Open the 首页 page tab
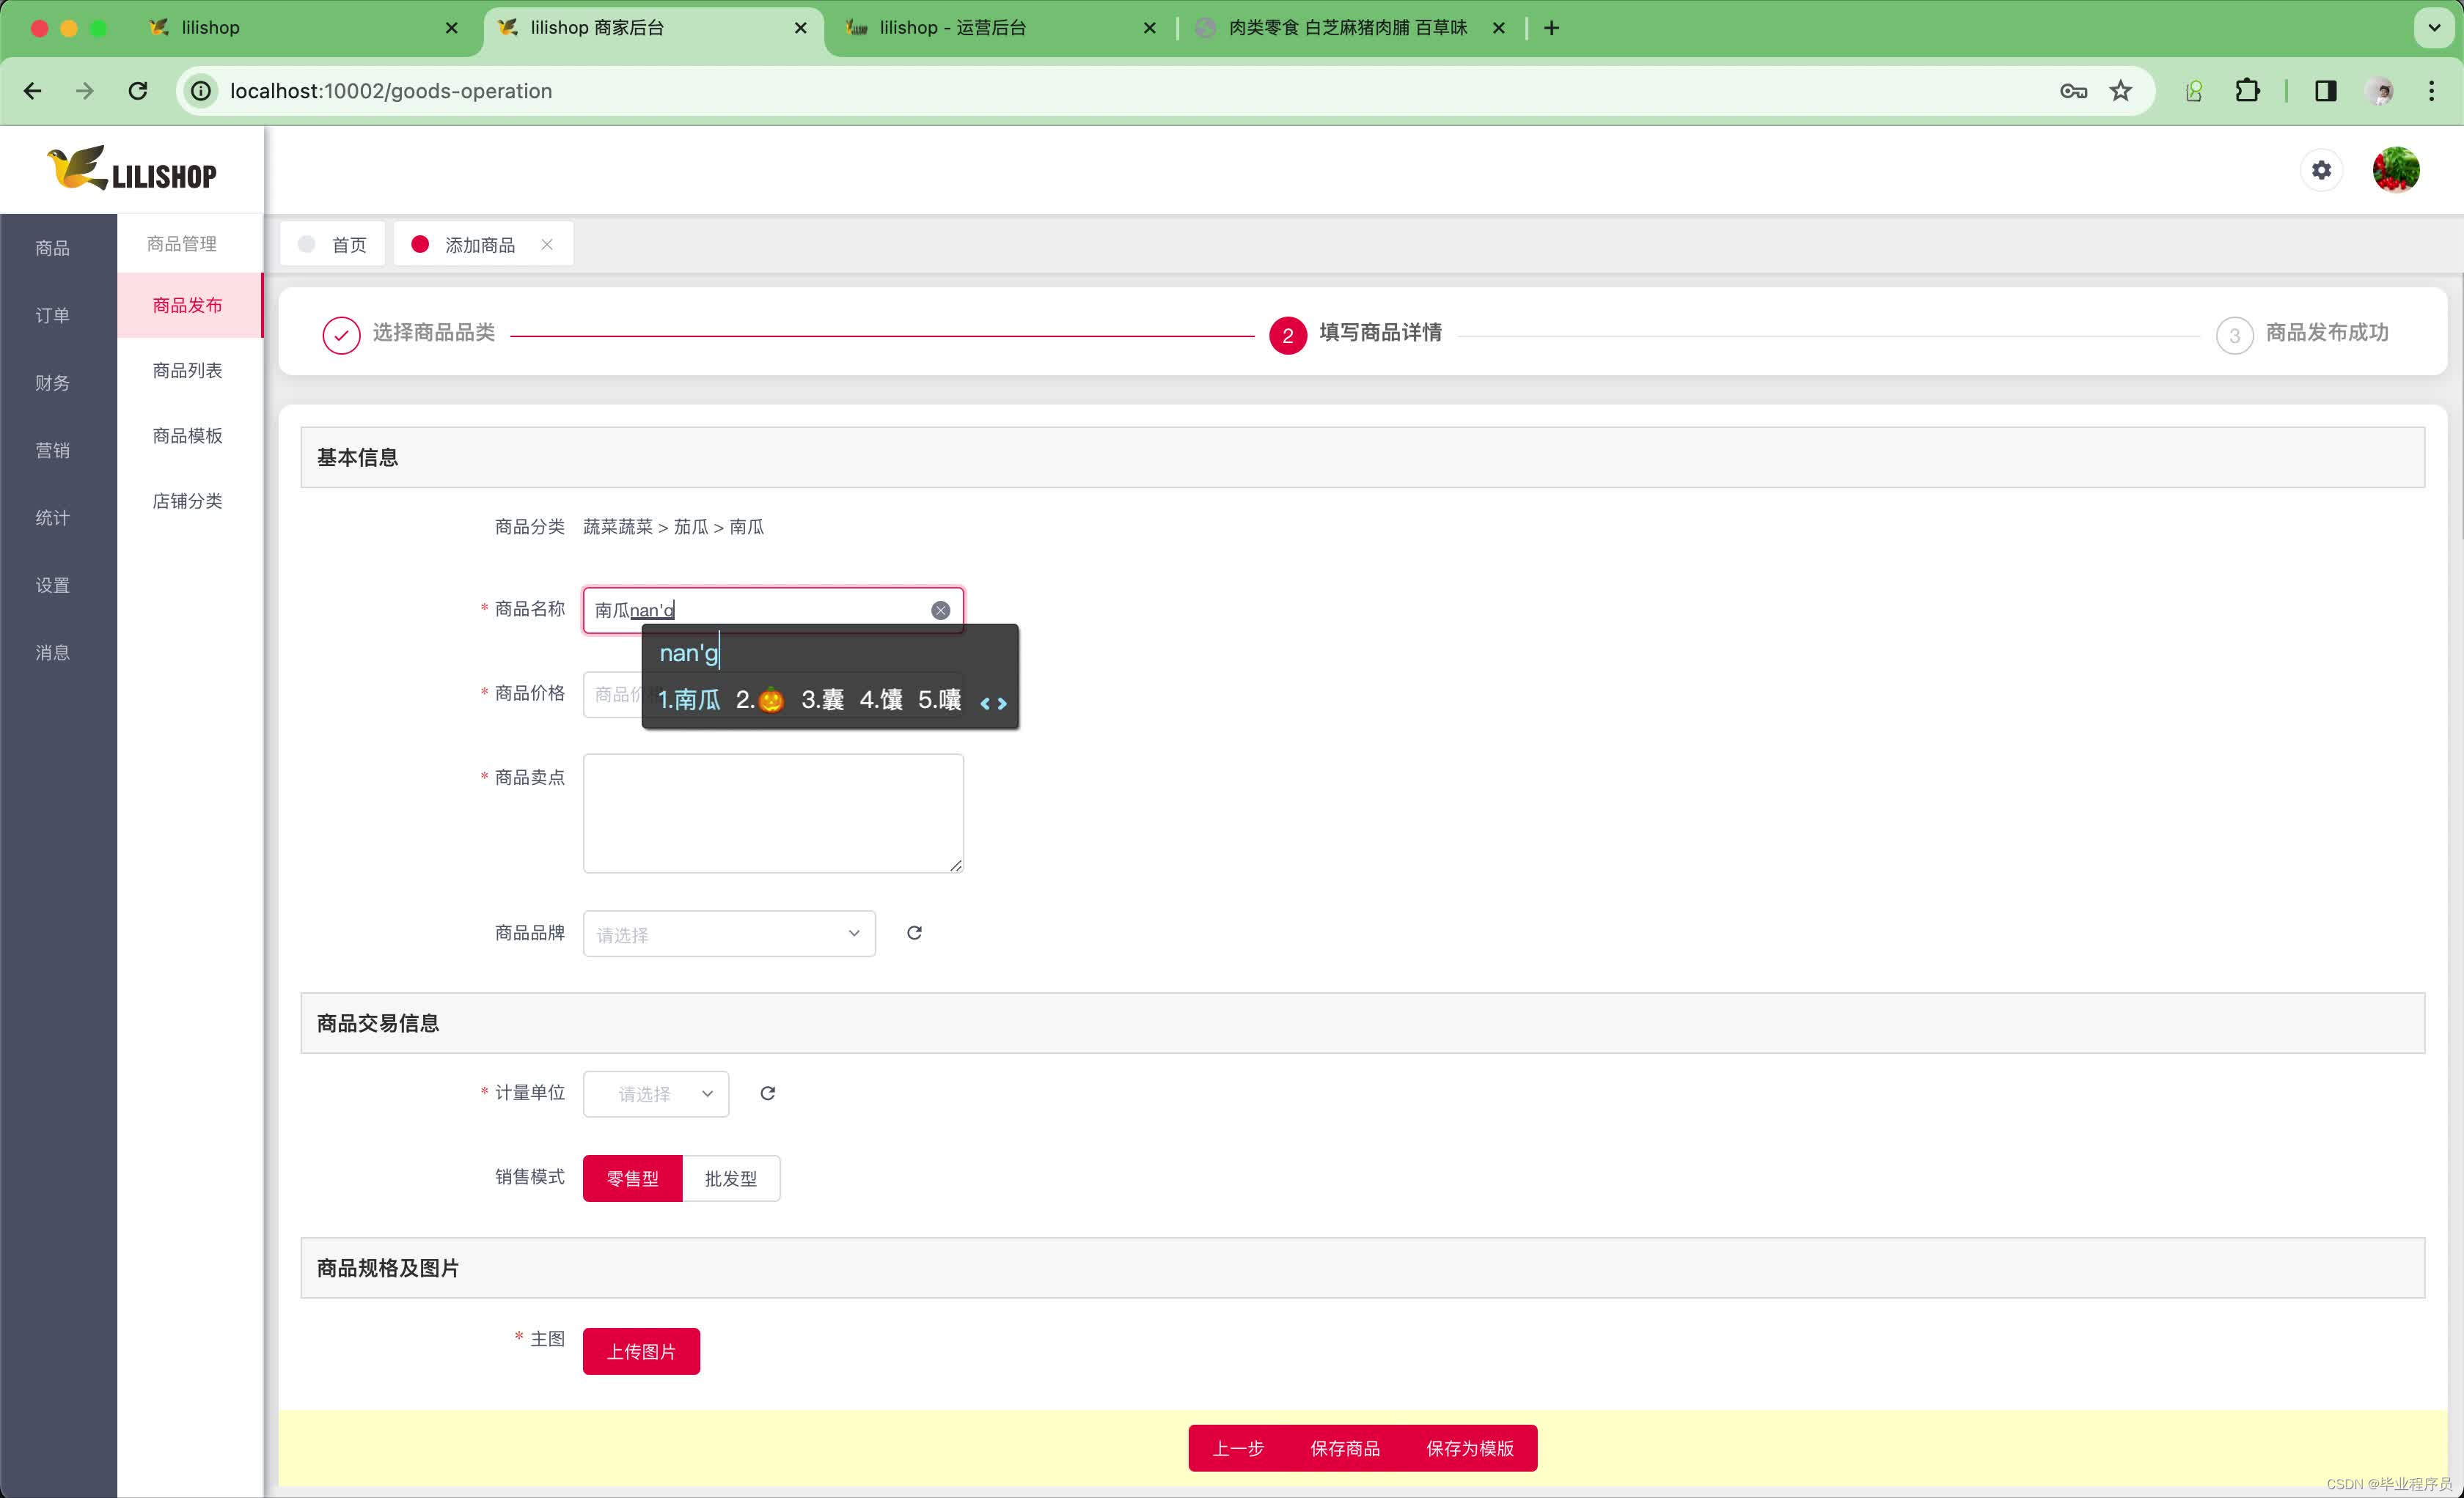Image resolution: width=2464 pixels, height=1498 pixels. coord(333,244)
